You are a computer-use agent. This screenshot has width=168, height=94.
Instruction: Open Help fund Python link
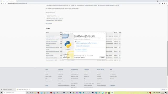[55, 20]
